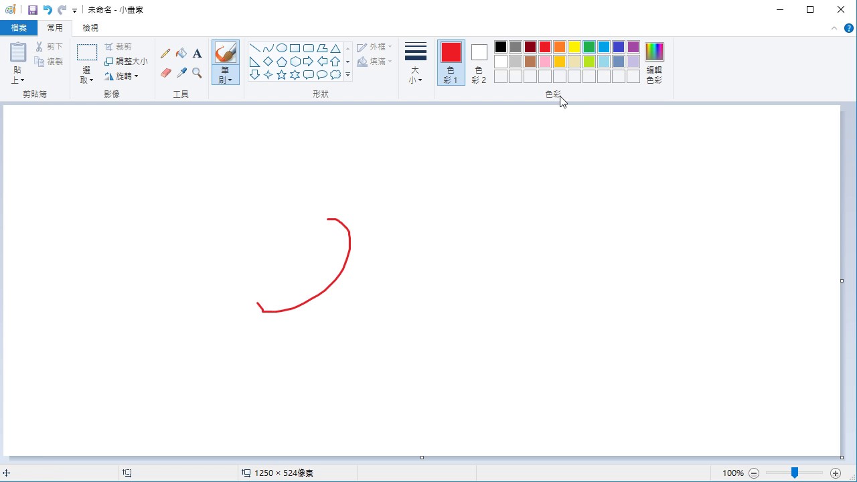Save the drawing from quick access toolbar
The height and width of the screenshot is (482, 857).
click(32, 10)
